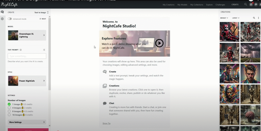Select 4 Images option
This screenshot has width=261, height=131.
tap(9, 108)
